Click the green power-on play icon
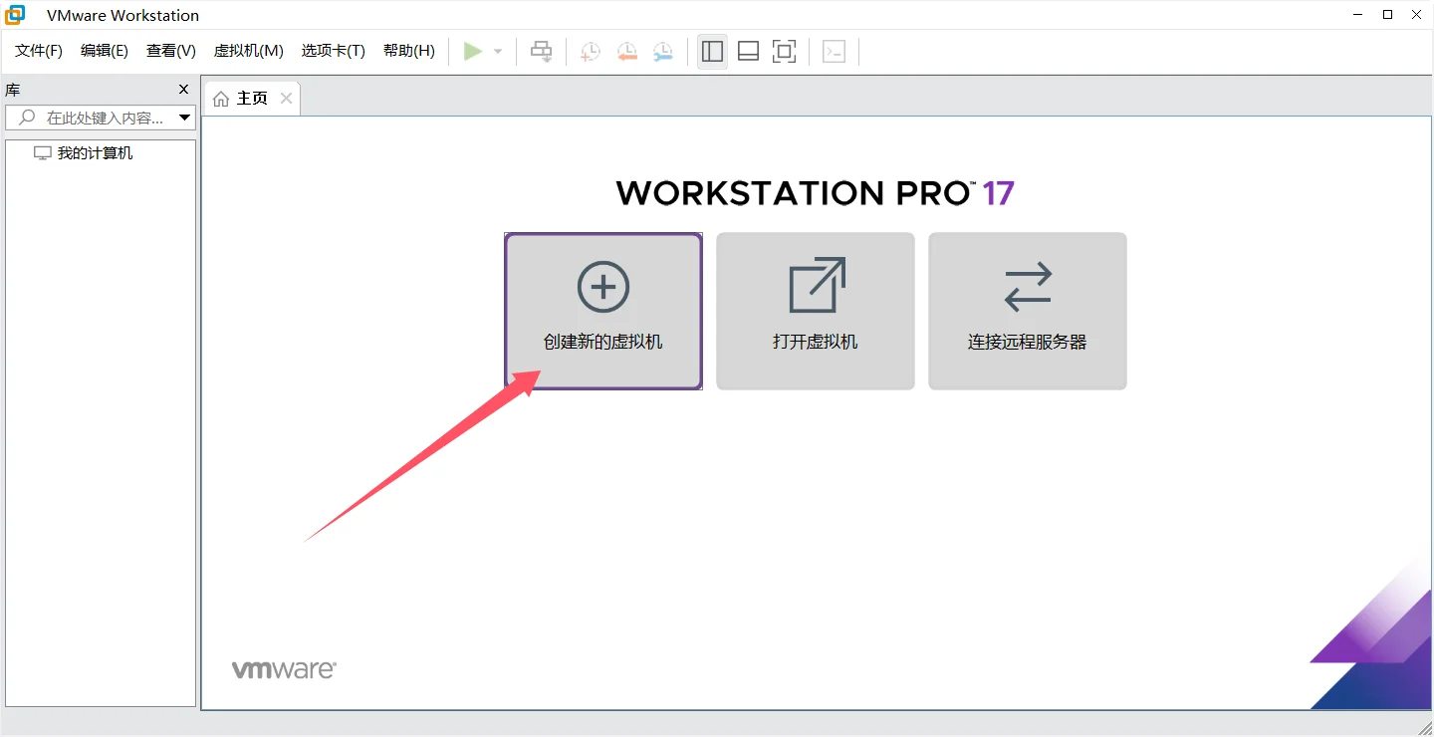 click(473, 51)
